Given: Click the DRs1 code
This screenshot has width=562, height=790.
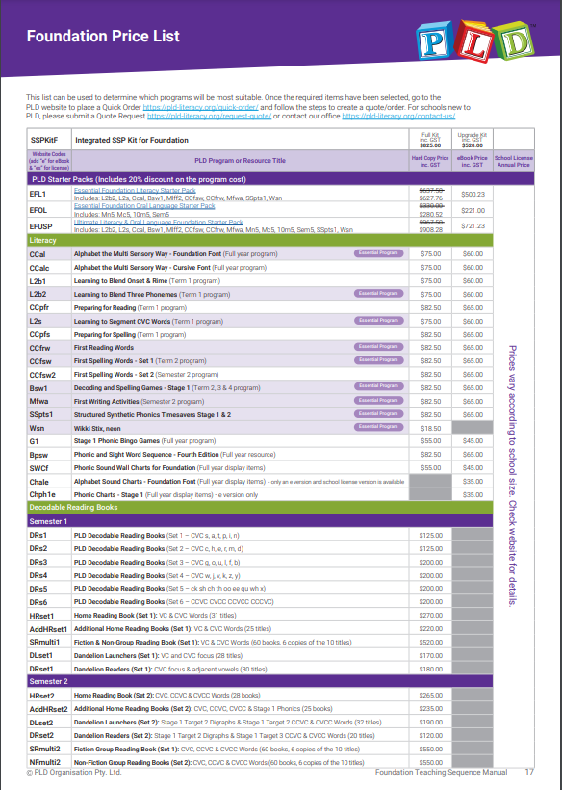Looking at the screenshot, I should tap(38, 535).
